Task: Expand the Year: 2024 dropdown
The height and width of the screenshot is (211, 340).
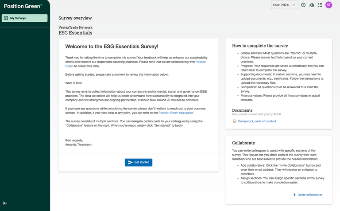Action: (x=284, y=5)
